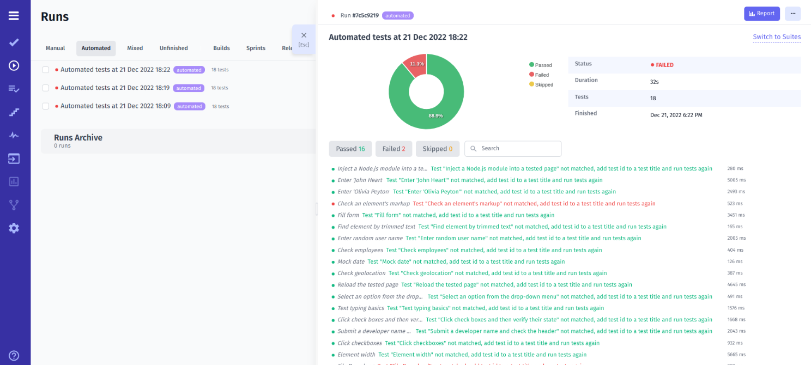
Task: Select the checkmark Tests icon in the sidebar
Action: pos(14,42)
